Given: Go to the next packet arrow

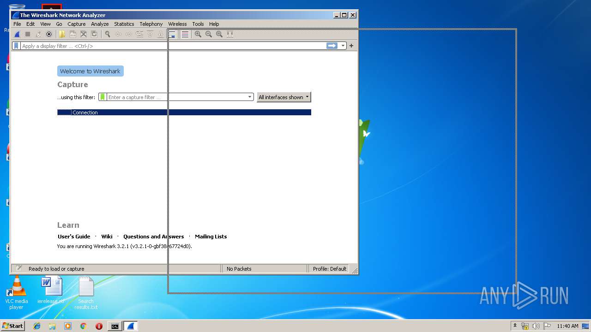Looking at the screenshot, I should [x=128, y=34].
